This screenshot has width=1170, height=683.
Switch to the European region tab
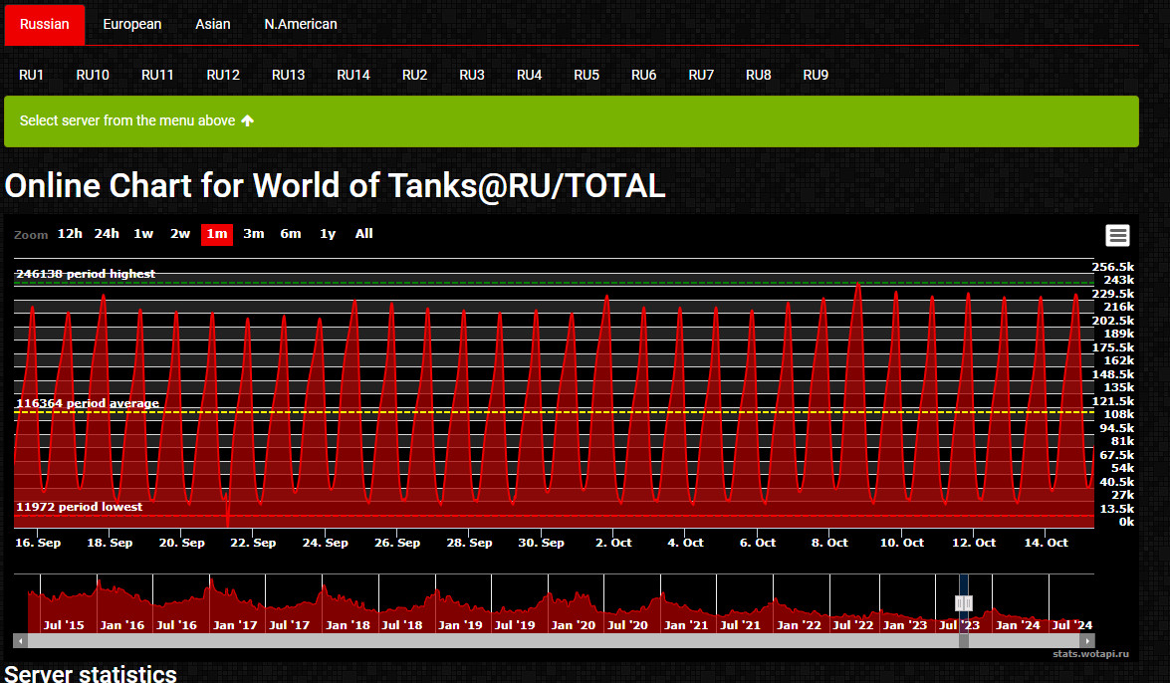pyautogui.click(x=132, y=24)
